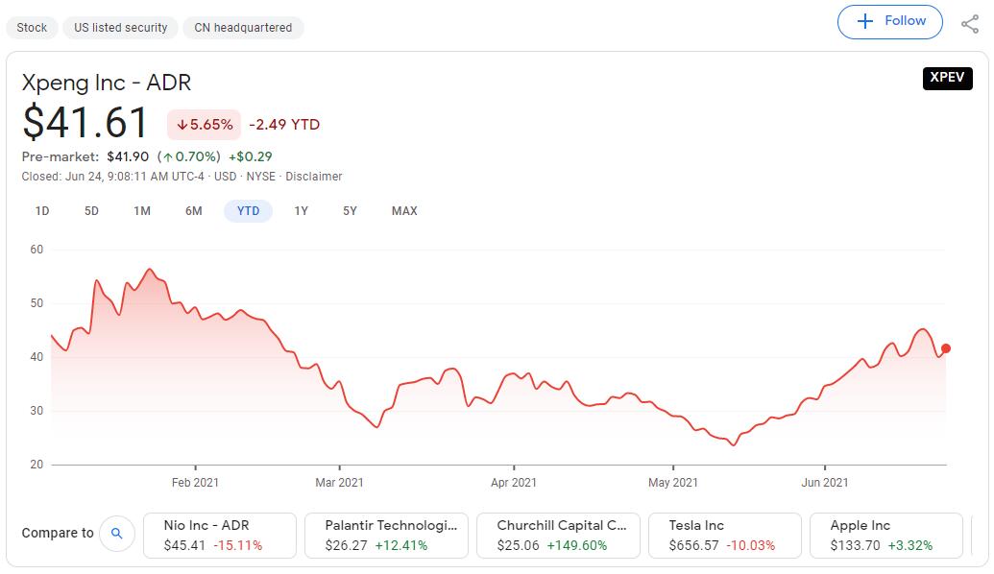Add Tesla Inc to the comparison

724,534
